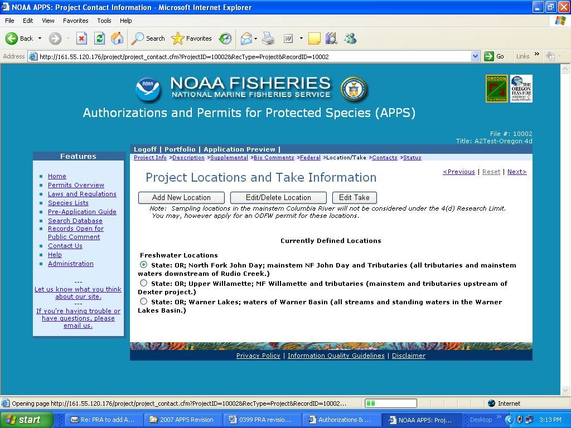Image resolution: width=571 pixels, height=428 pixels.
Task: Select Warner Lakes location radio button
Action: [143, 301]
